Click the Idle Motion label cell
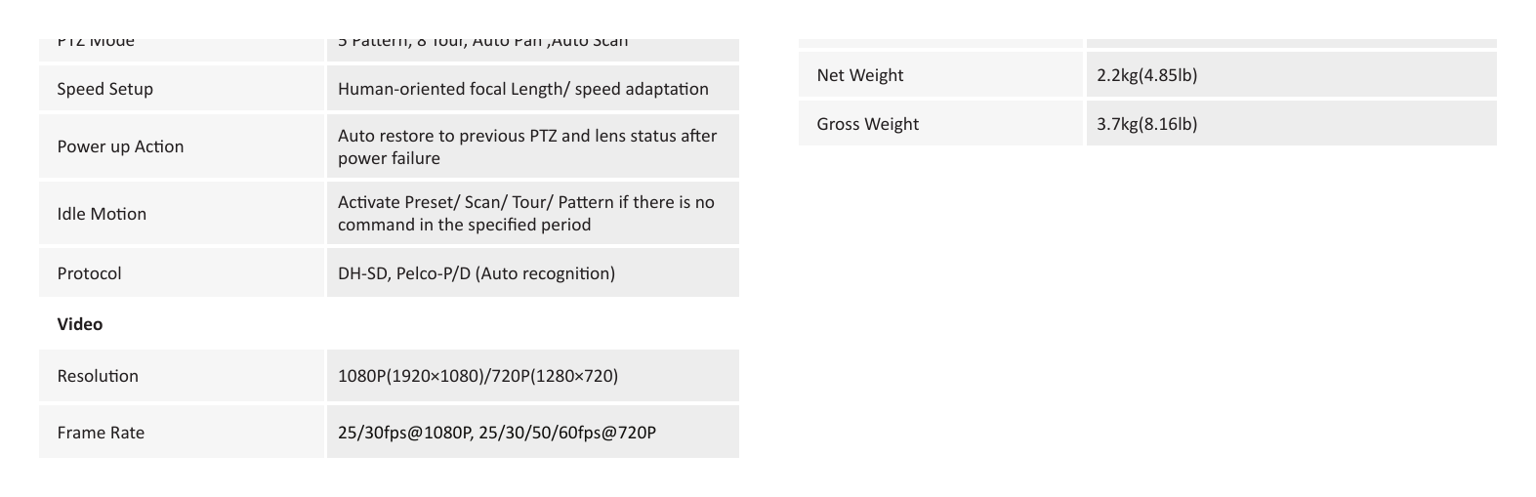Image resolution: width=1536 pixels, height=497 pixels. tap(182, 213)
